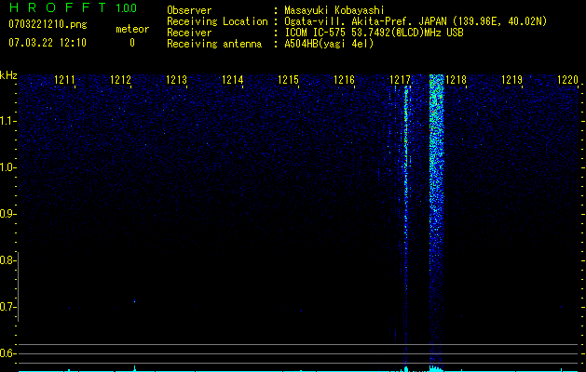Click the 1.0 kHz axis label
This screenshot has height=372, width=586.
(7, 167)
